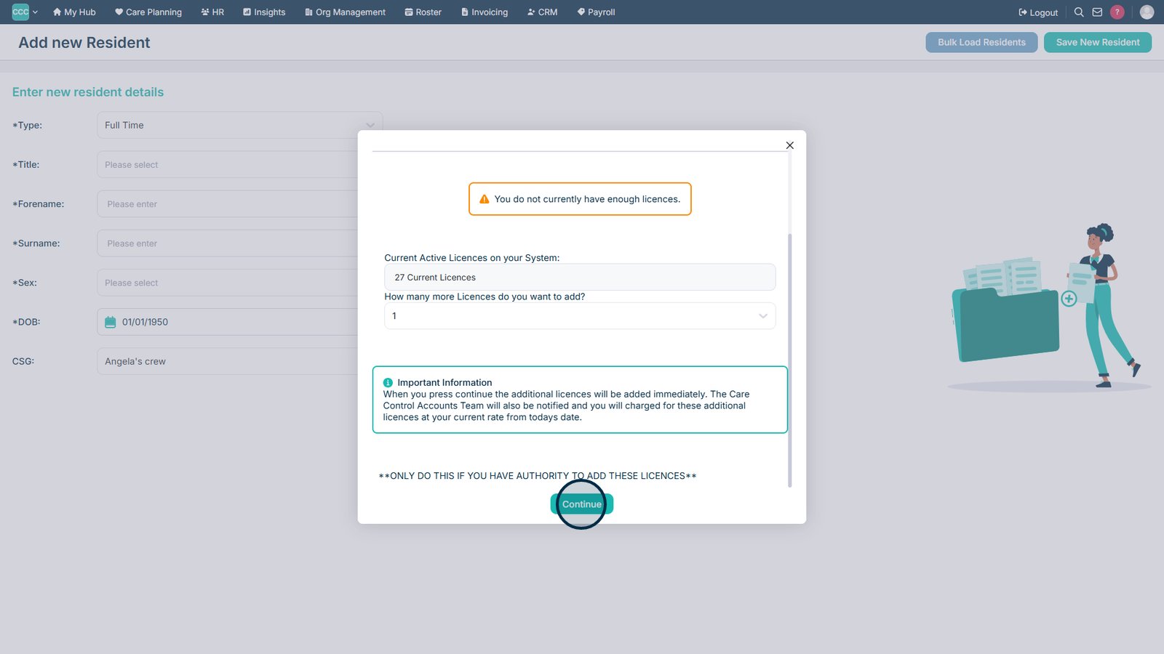The width and height of the screenshot is (1164, 654).
Task: Open the Insights menu
Action: tap(264, 12)
